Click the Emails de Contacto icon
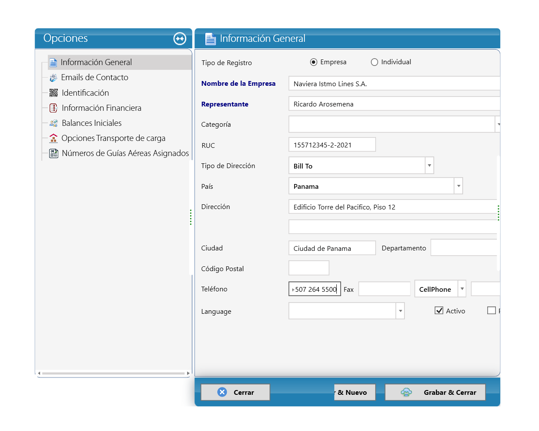Screen dimensions: 539x431 tap(53, 78)
